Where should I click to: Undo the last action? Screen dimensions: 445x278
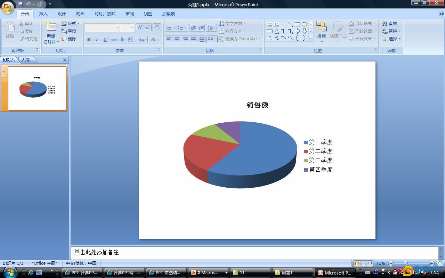tap(29, 5)
